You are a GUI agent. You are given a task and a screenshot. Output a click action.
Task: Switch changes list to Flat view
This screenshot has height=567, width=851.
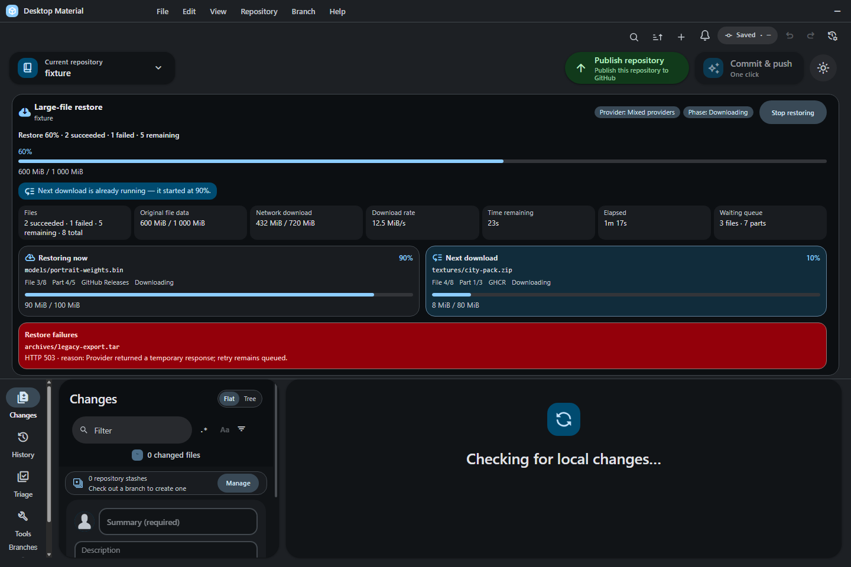229,399
